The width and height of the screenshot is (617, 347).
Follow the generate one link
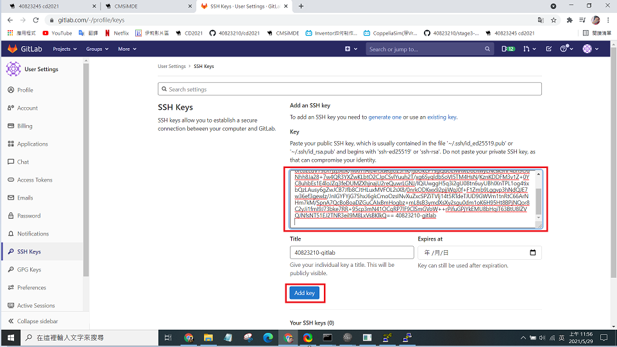coord(385,117)
